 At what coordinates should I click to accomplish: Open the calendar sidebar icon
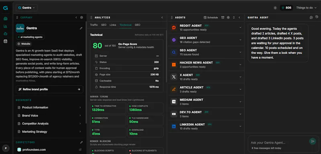pos(6,41)
